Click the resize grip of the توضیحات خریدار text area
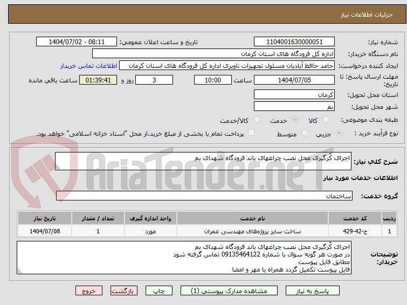The height and width of the screenshot is (305, 407). tap(19, 272)
